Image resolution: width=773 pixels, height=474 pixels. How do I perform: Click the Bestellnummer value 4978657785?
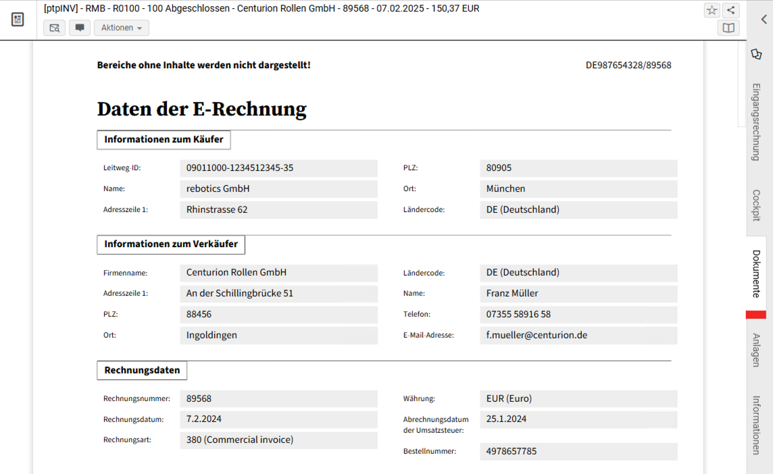click(578, 451)
